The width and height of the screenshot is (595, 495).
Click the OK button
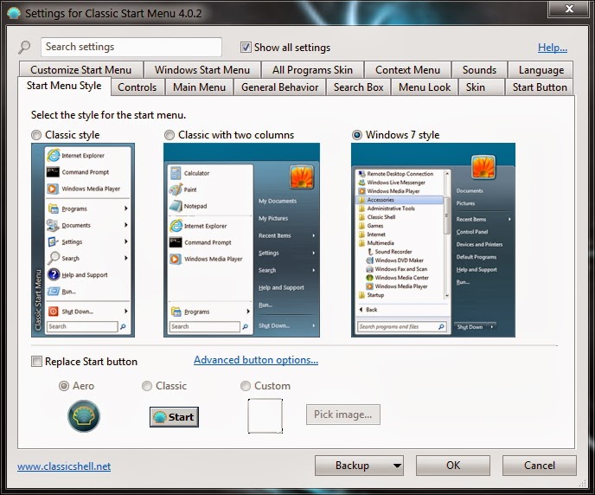pos(453,466)
